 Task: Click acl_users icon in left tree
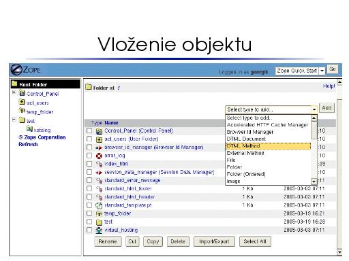tap(22, 102)
